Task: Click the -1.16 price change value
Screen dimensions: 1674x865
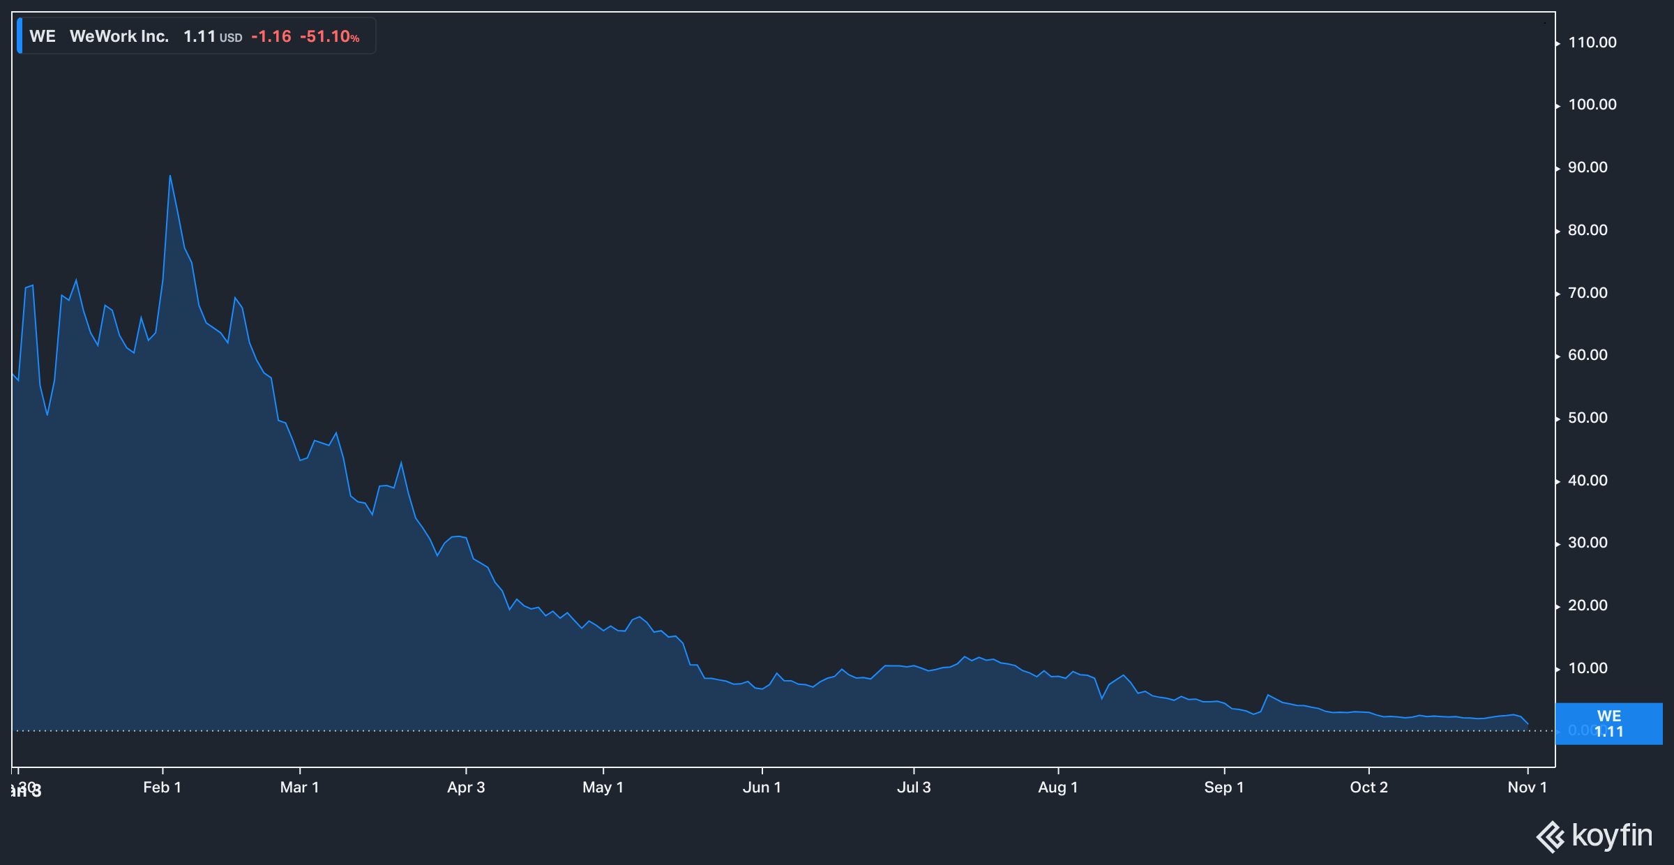Action: click(271, 36)
